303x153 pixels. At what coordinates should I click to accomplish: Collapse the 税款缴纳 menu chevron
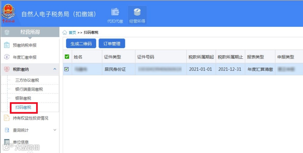coord(55,69)
